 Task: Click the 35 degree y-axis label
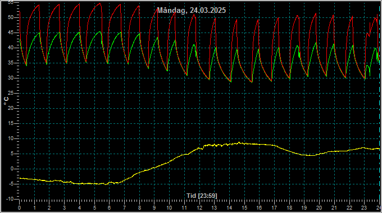click(11, 63)
